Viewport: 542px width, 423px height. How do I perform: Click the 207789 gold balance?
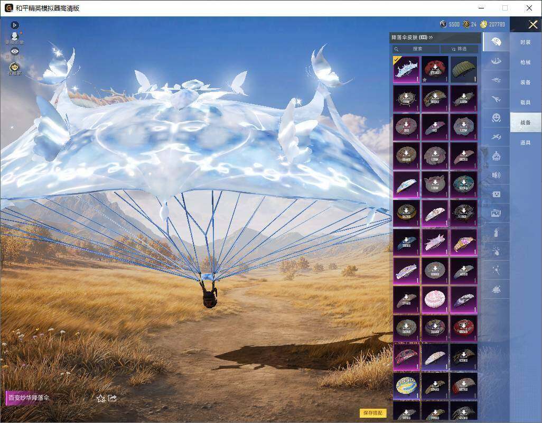[497, 24]
